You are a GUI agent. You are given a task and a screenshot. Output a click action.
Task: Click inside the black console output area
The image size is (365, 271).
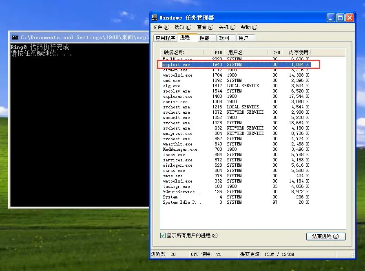(x=80, y=124)
